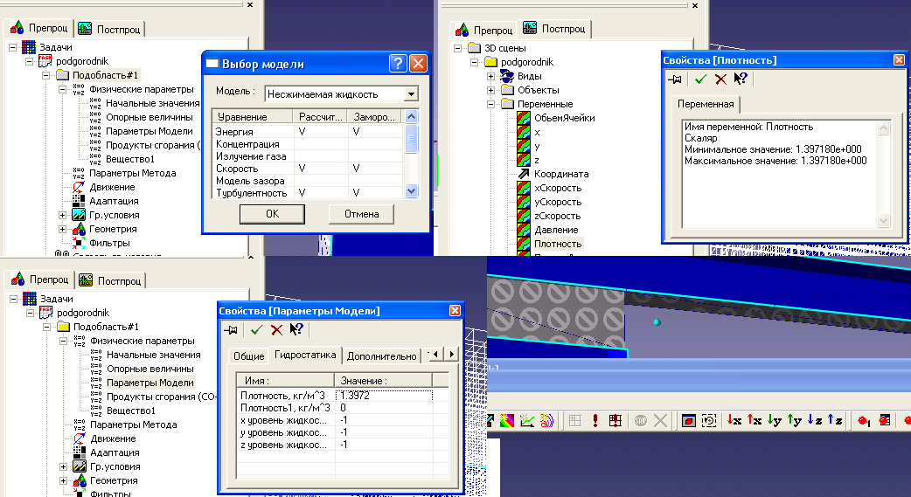Click the red exclamation mark toolbar icon
This screenshot has height=497, width=911.
pyautogui.click(x=596, y=420)
